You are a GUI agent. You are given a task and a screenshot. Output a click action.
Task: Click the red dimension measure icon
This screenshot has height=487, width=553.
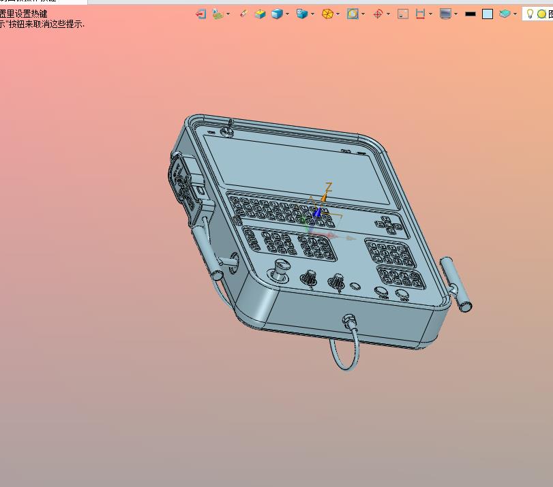tap(421, 14)
